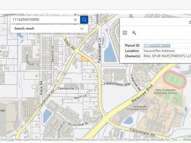Click the blue search magnifier button

click(x=84, y=20)
